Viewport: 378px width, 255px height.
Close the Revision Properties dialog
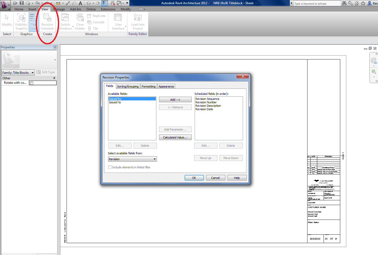click(242, 76)
